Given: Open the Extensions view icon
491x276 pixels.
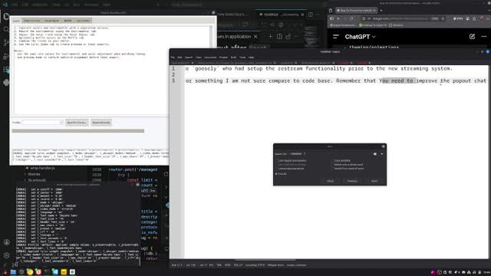Looking at the screenshot, I should 6,69.
